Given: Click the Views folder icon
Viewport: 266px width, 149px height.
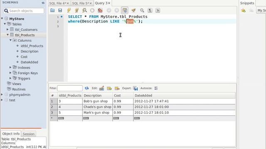Looking at the screenshot, I should point(9,84).
